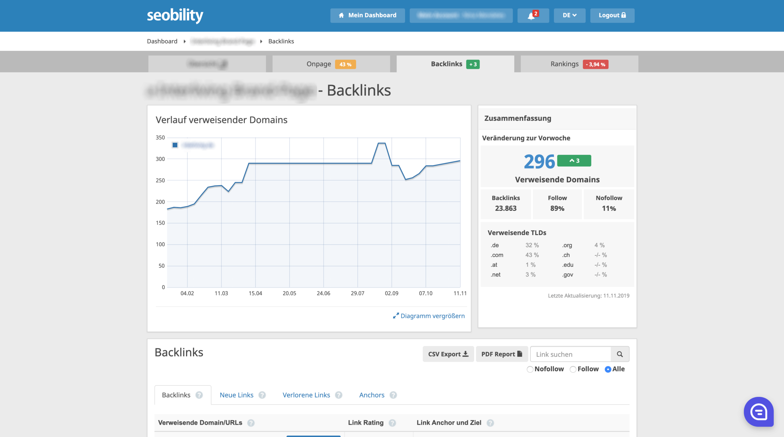The width and height of the screenshot is (784, 437).
Task: Click the home icon in Mein Dashboard
Action: [x=341, y=15]
